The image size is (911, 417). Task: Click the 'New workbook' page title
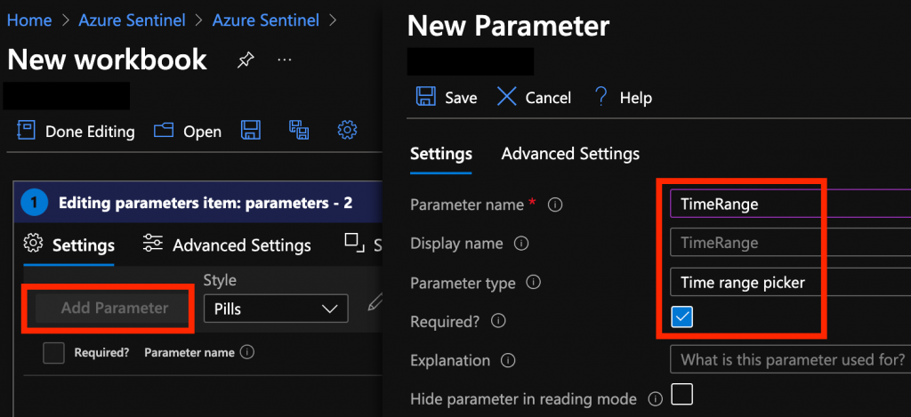point(107,60)
